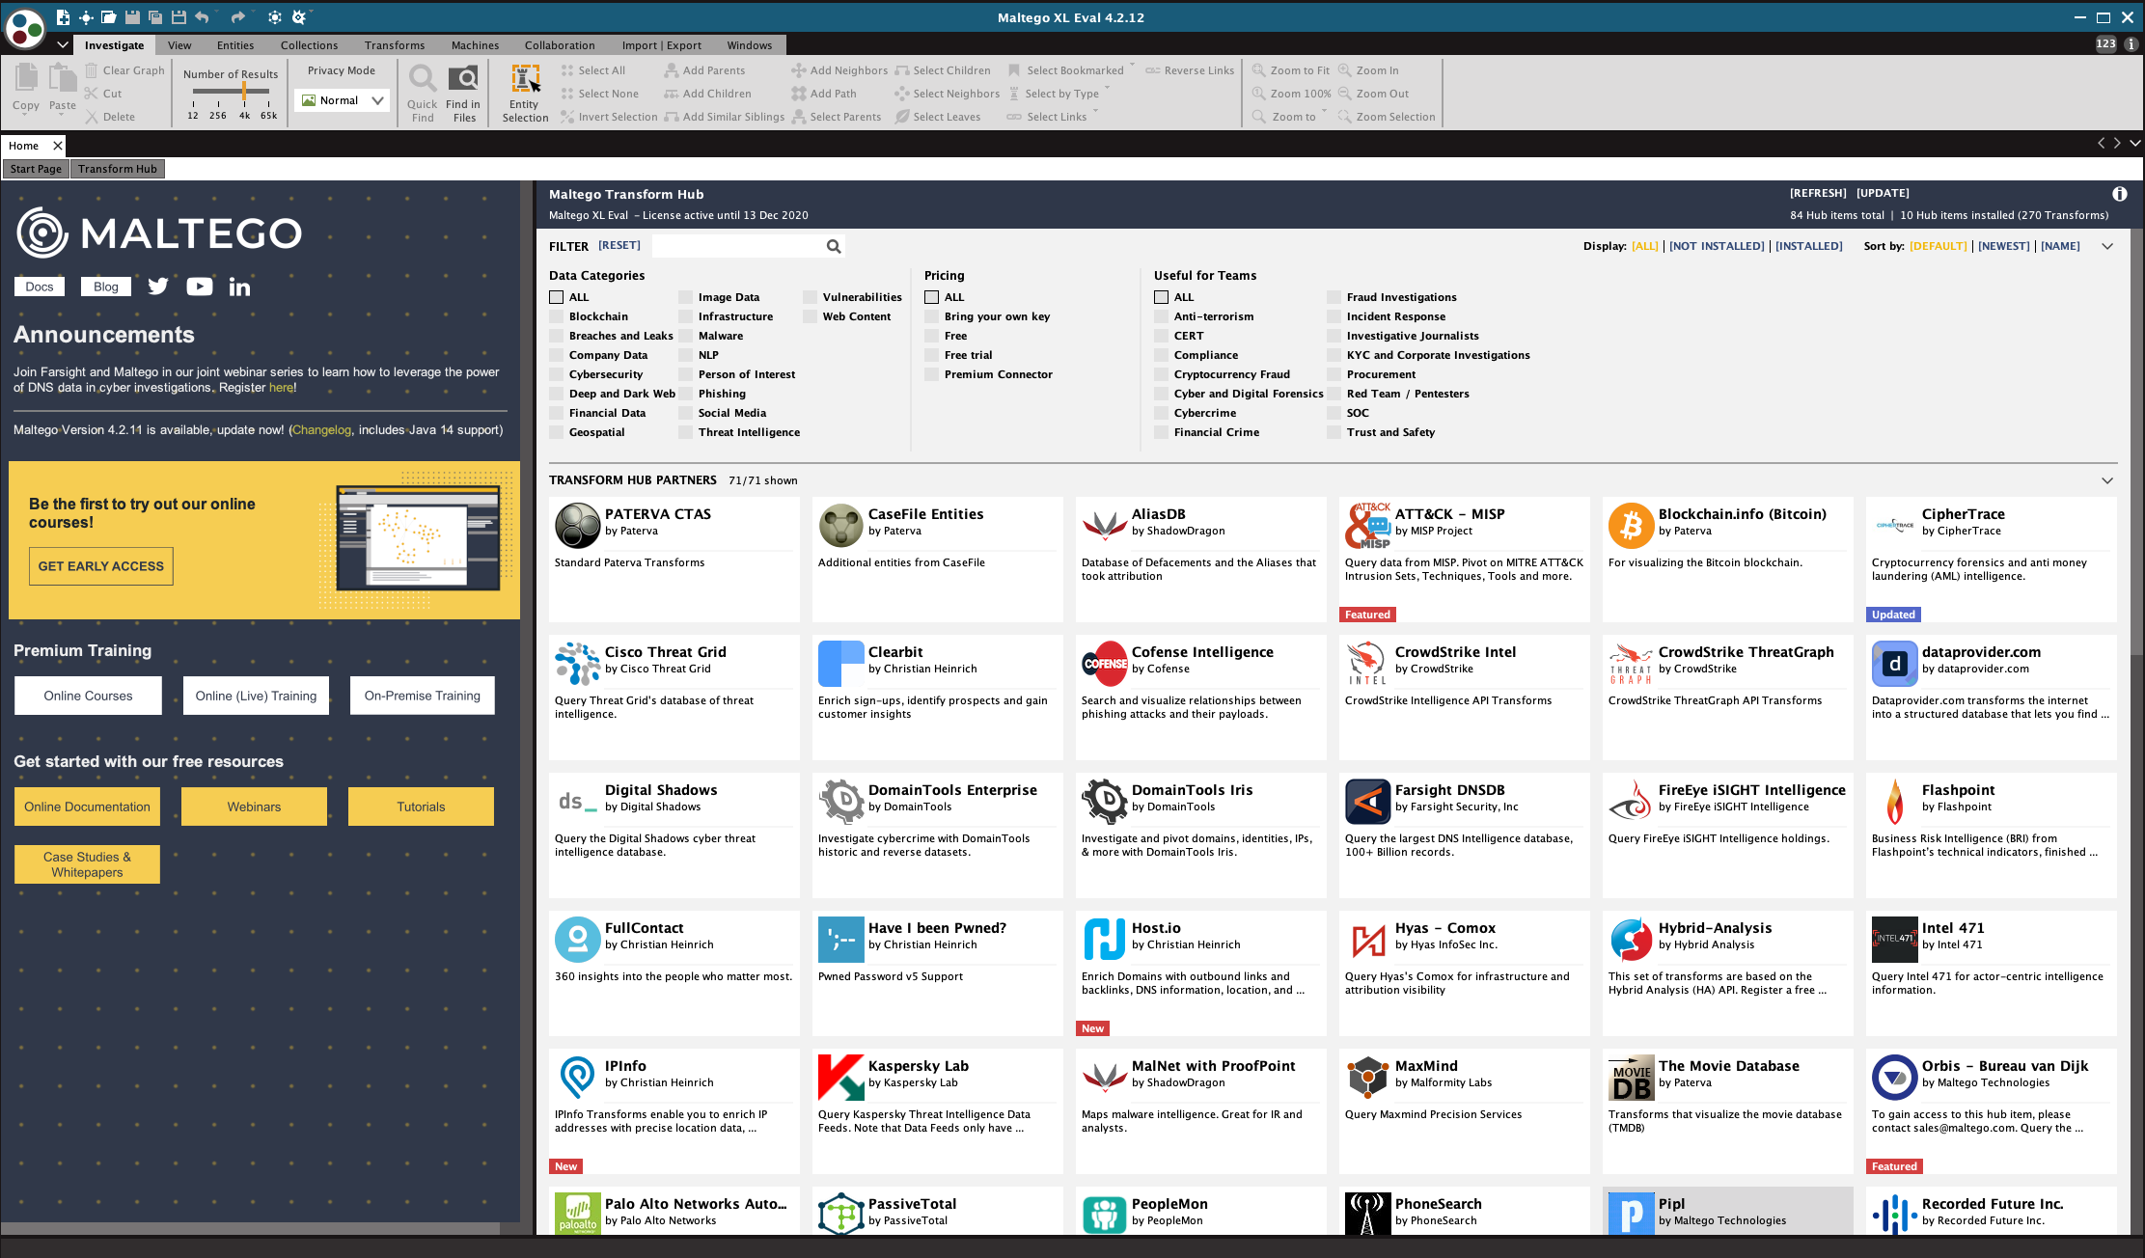This screenshot has width=2145, height=1258.
Task: Create a new graph from the title bar
Action: [x=63, y=17]
